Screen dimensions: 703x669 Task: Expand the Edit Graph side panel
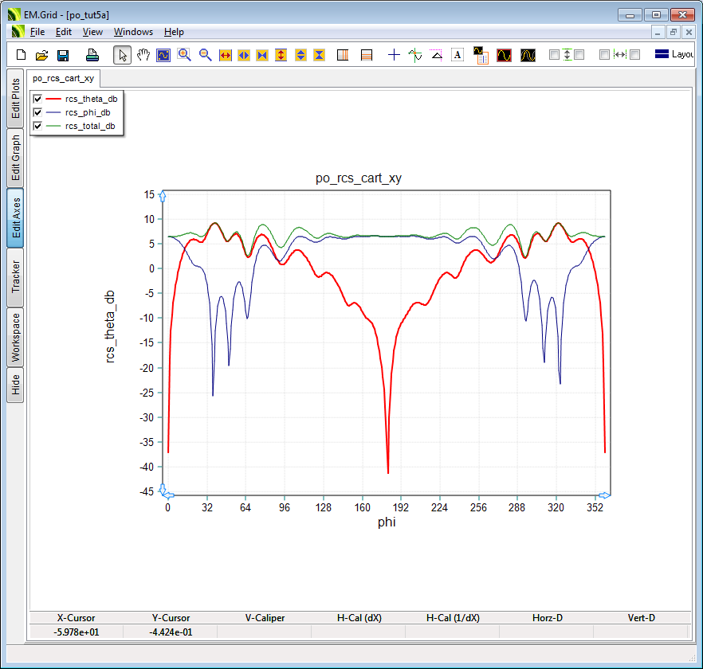pyautogui.click(x=15, y=158)
